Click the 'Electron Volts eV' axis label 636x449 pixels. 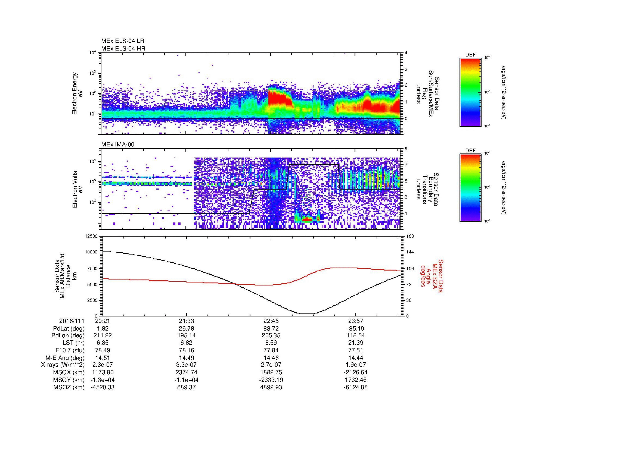tap(77, 189)
